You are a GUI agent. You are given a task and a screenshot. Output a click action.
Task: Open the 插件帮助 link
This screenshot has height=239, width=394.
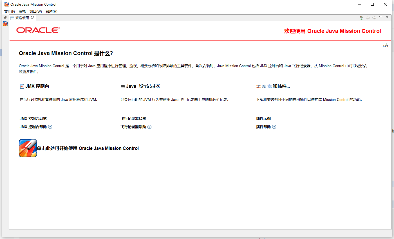pyautogui.click(x=263, y=127)
